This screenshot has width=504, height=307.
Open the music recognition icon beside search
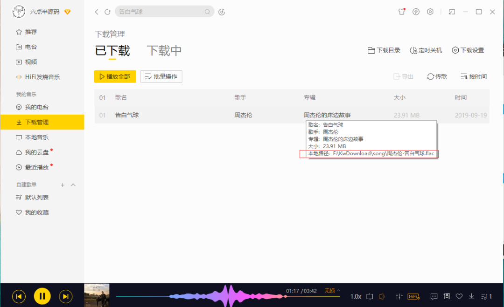point(222,12)
